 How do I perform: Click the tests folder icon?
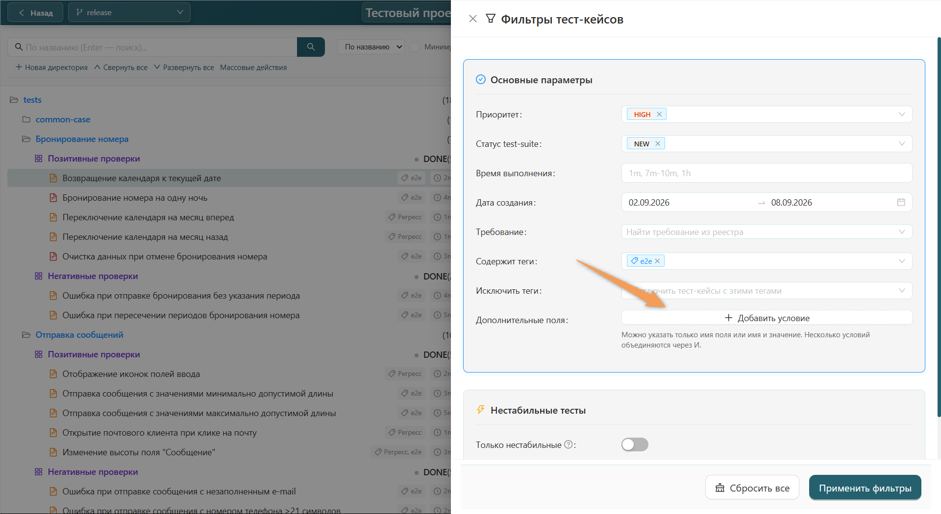14,100
